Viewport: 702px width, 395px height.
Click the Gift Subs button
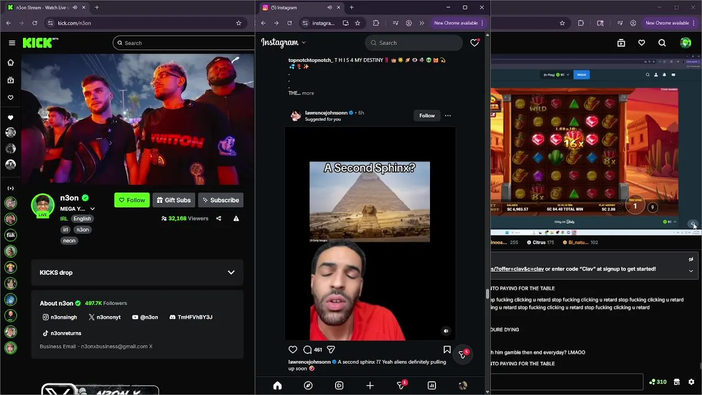(x=173, y=200)
